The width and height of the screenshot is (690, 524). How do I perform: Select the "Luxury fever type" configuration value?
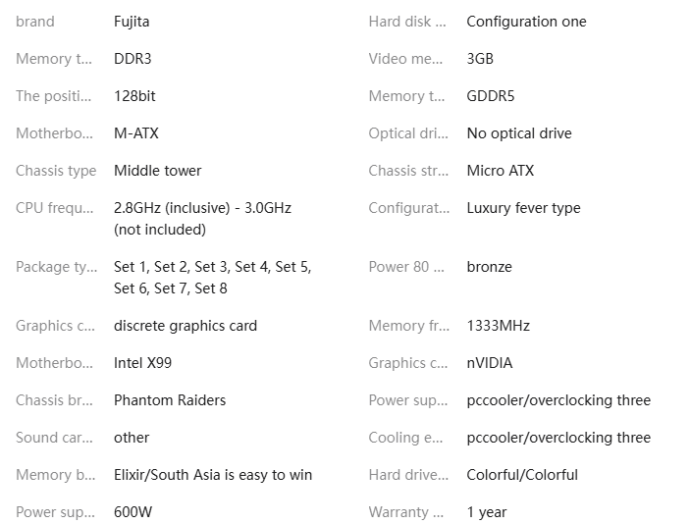pyautogui.click(x=523, y=208)
